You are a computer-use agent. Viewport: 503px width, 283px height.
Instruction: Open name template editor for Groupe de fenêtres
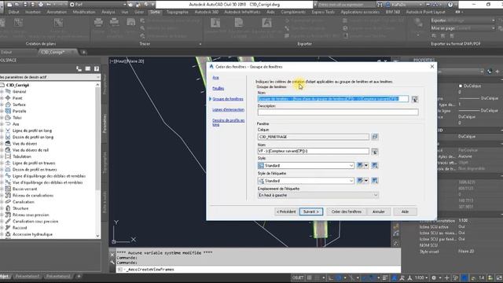(x=415, y=99)
